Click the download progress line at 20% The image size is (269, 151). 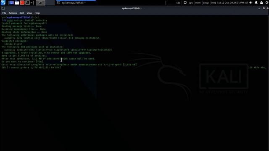pyautogui.click(x=31, y=68)
